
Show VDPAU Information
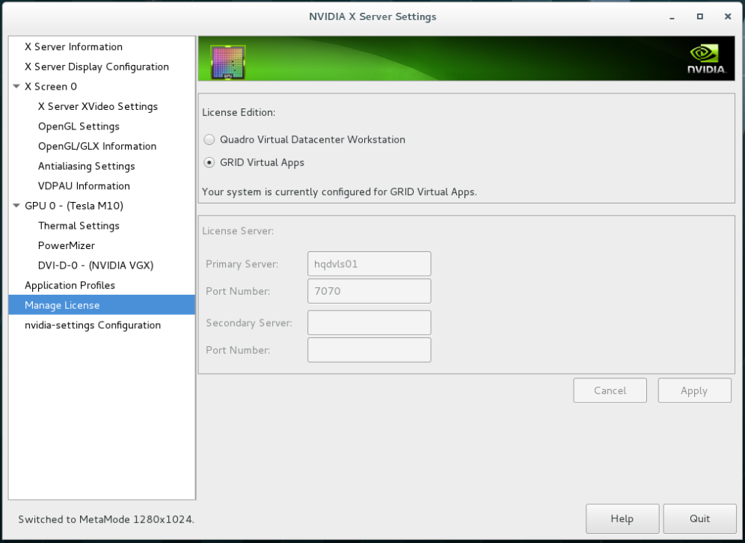83,185
